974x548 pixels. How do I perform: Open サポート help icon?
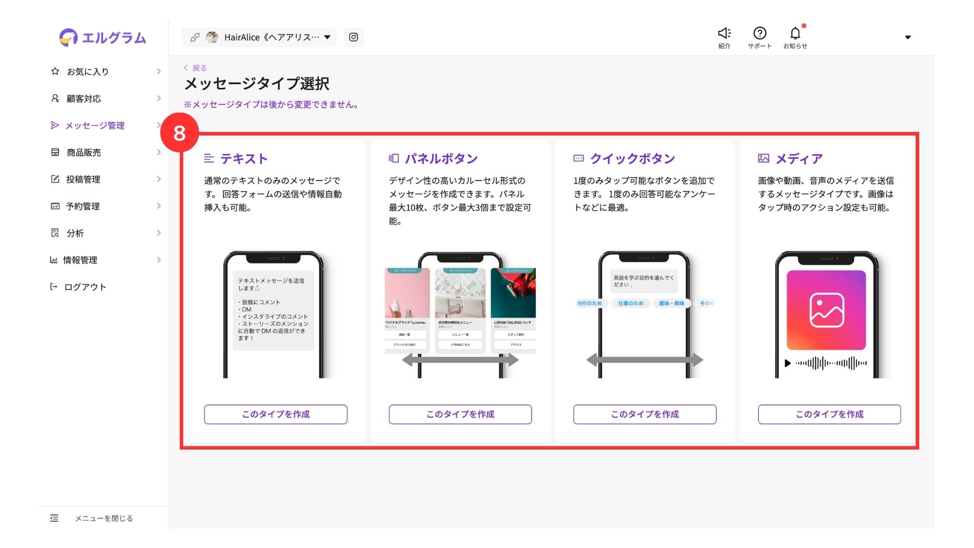759,33
